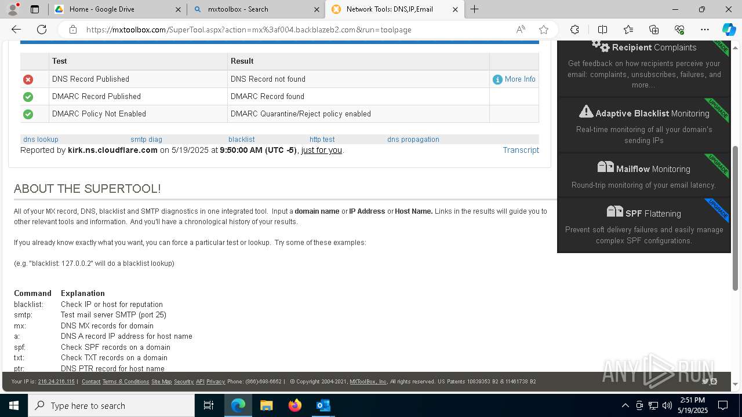This screenshot has width=742, height=417.
Task: Click the Mailflow Monitoring mailbox icon
Action: tap(605, 167)
